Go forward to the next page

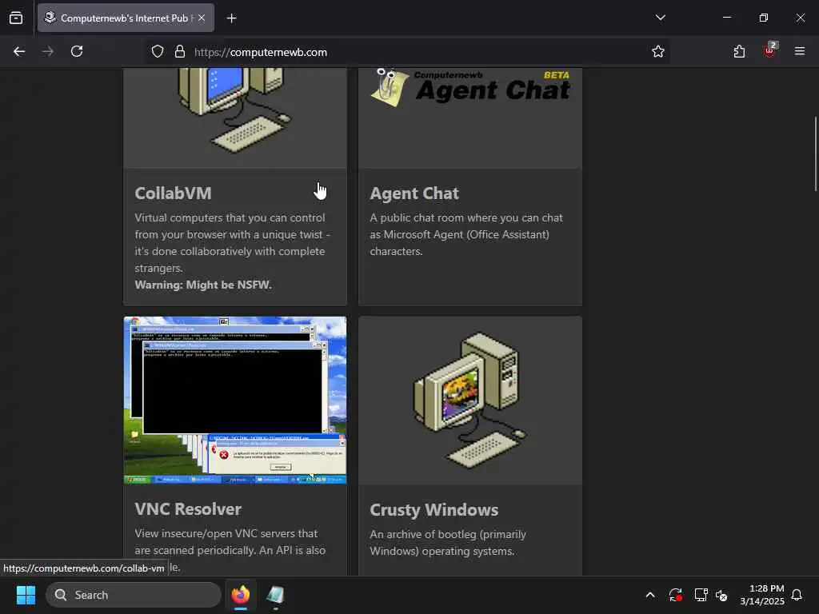point(48,51)
